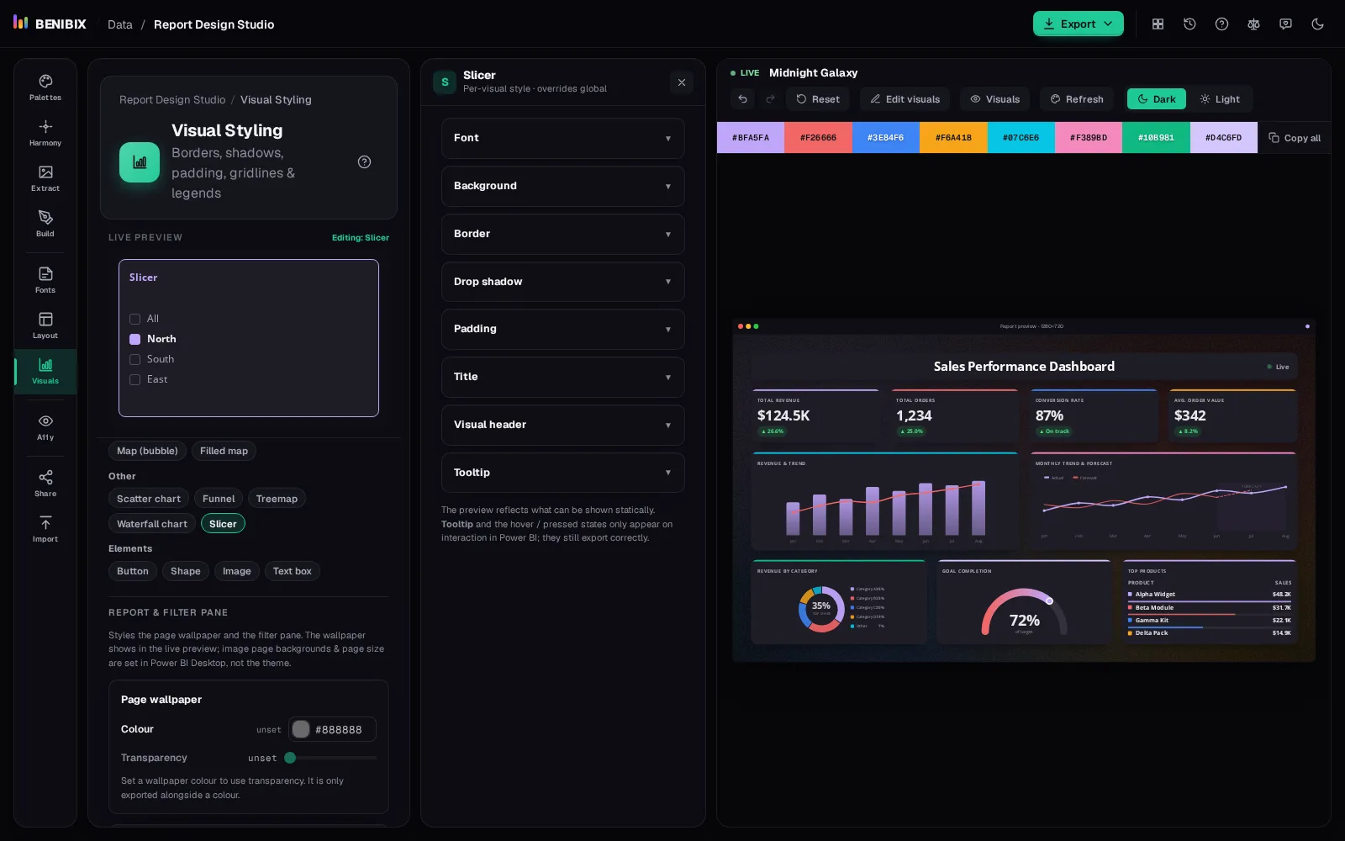Click Copy all palette colours
This screenshot has width=1345, height=841.
click(1295, 138)
